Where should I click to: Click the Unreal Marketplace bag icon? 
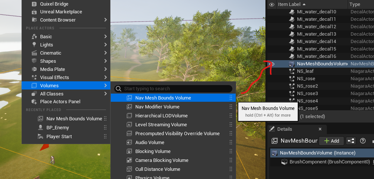34,12
